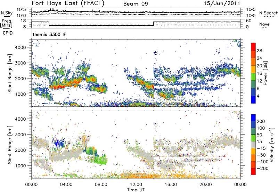Click the '16:00' time axis tick label

[171, 185]
